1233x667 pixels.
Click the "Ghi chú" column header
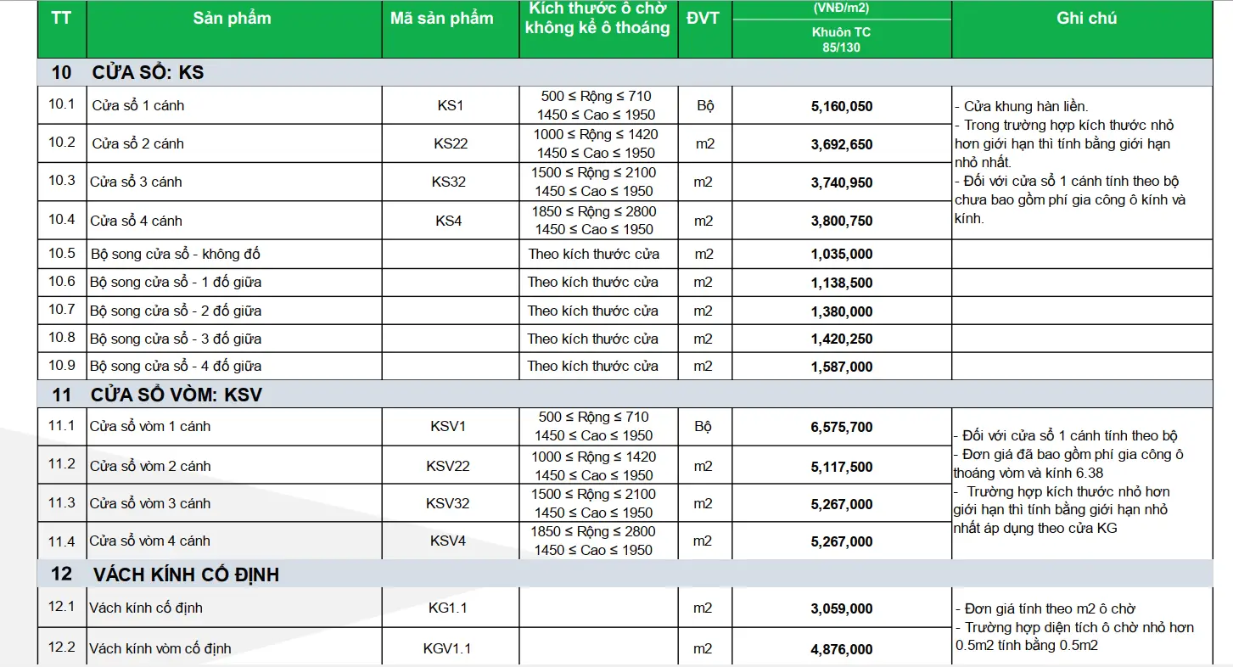(x=1086, y=18)
